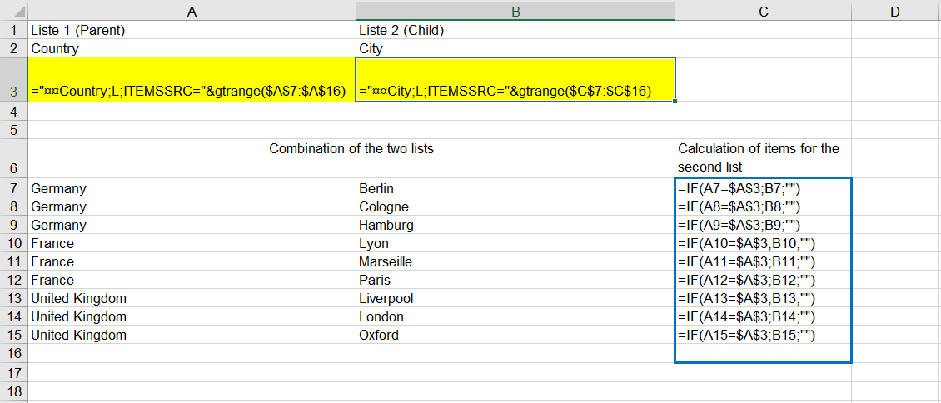Viewport: 941px width, 403px height.
Task: Click the yellow Country ITEMSSRC formula cell
Action: [192, 80]
